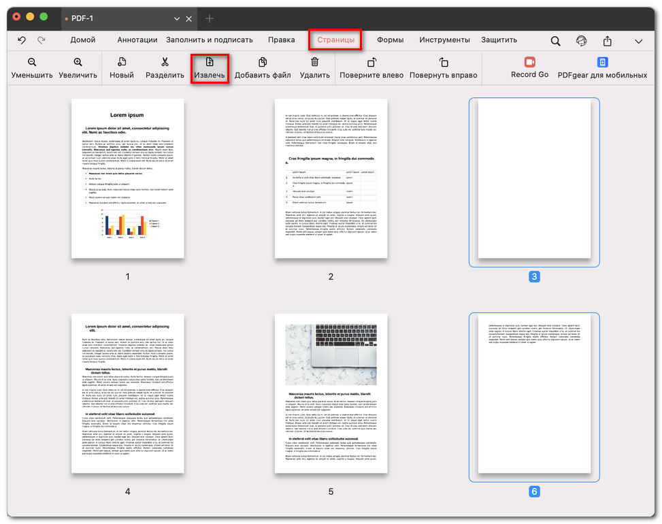This screenshot has width=662, height=524.
Task: Click the undo arrow
Action: [20, 40]
